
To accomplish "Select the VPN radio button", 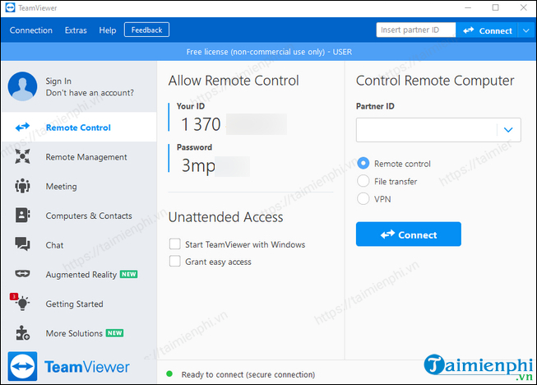I will (x=363, y=198).
